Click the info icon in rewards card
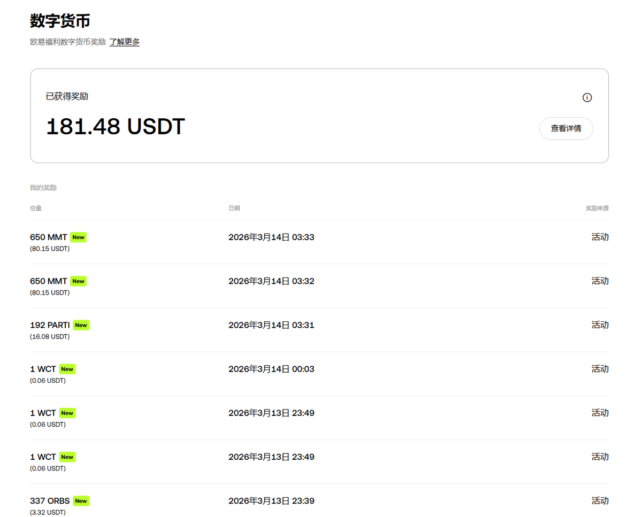The width and height of the screenshot is (642, 517). (x=587, y=97)
